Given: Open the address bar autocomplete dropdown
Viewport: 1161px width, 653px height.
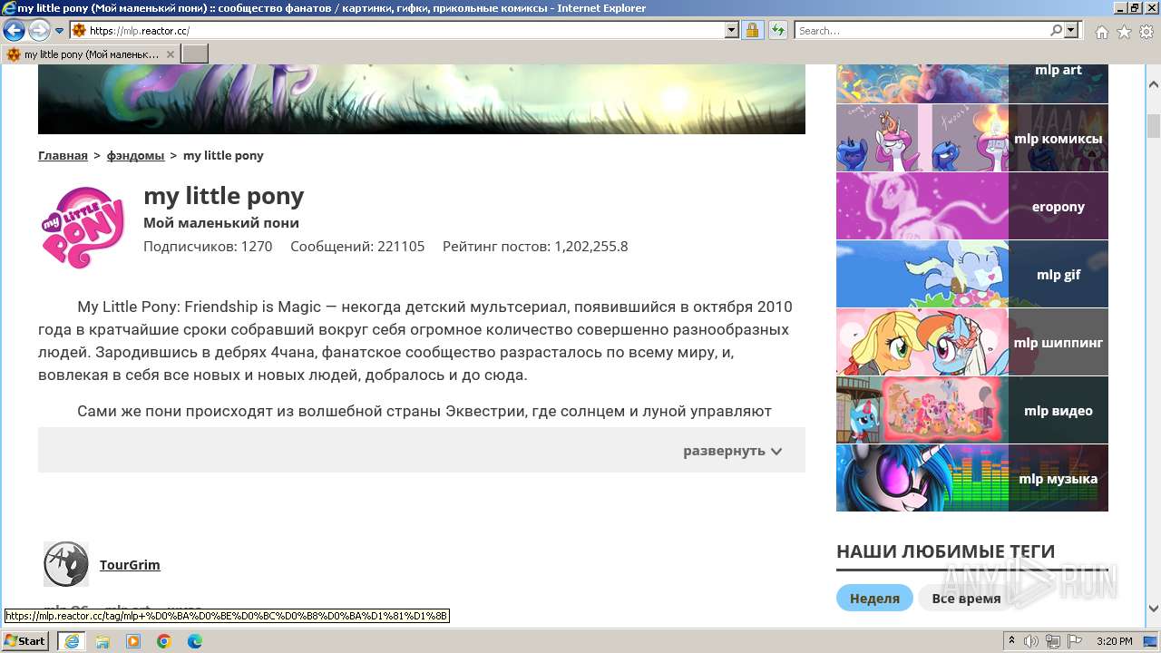Looking at the screenshot, I should (x=732, y=30).
